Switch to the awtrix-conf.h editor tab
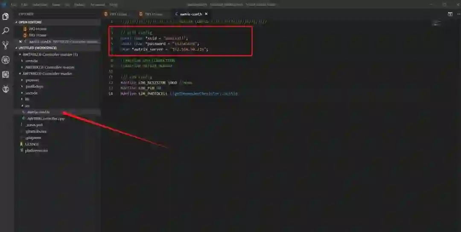The width and height of the screenshot is (461, 232). (191, 14)
